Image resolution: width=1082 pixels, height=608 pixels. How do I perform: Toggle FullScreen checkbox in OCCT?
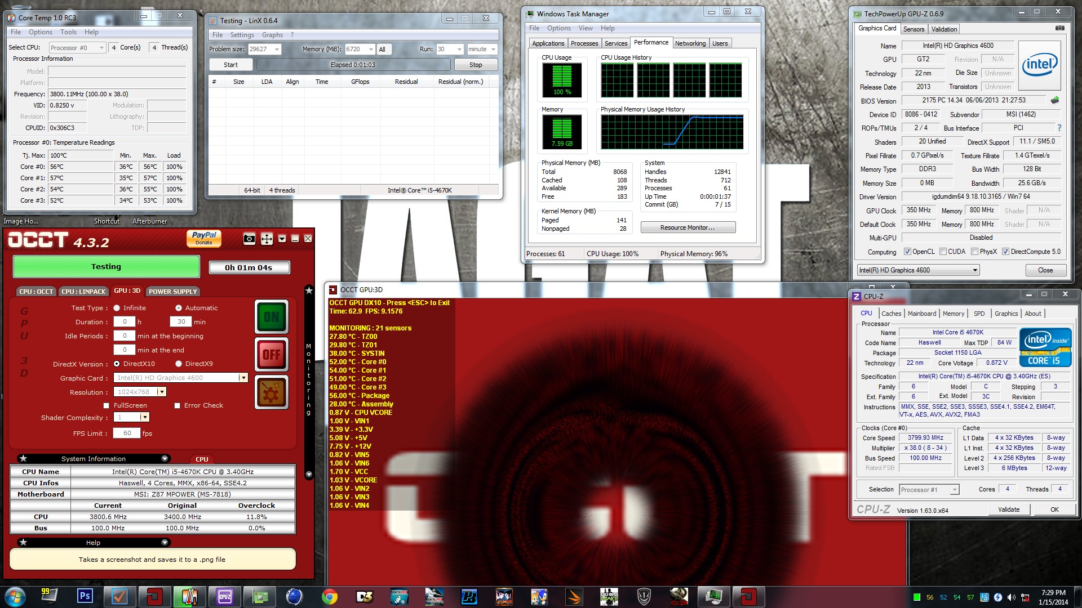(106, 405)
